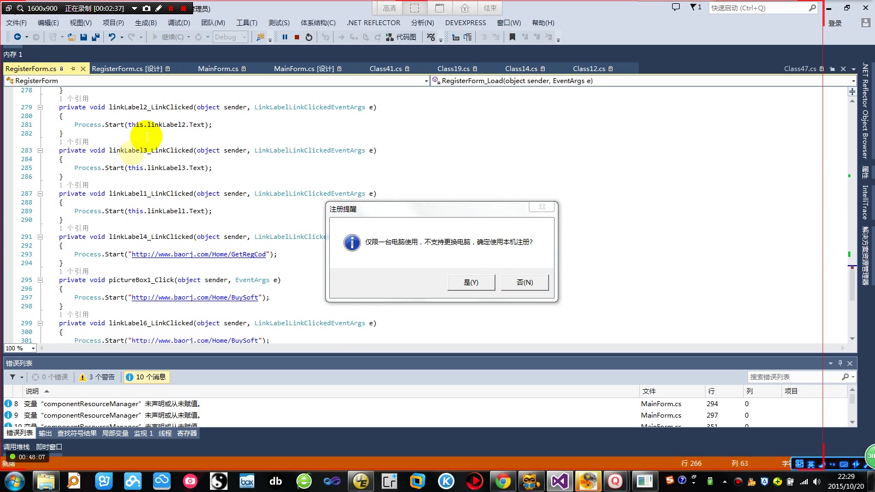Stop debugging with the red square icon
875x492 pixels.
coord(296,37)
